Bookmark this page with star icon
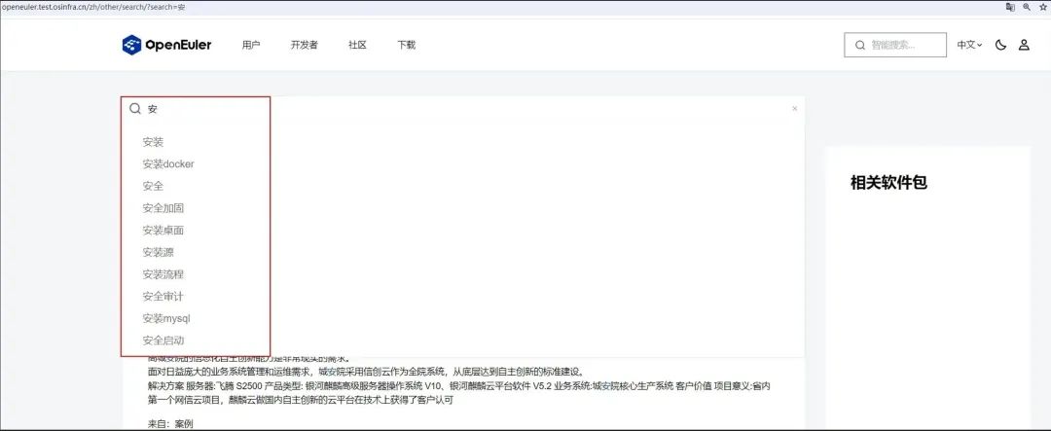The height and width of the screenshot is (431, 1051). (1042, 6)
